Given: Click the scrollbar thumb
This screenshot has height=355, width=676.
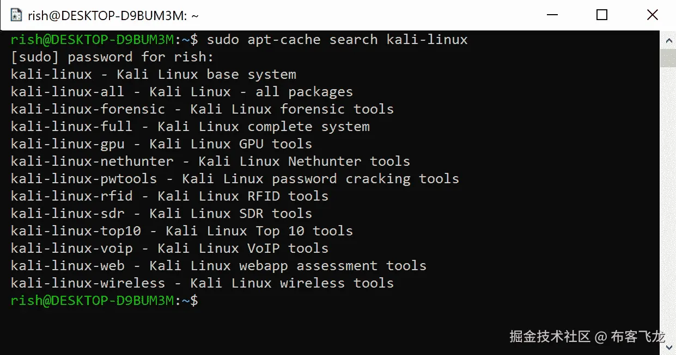Looking at the screenshot, I should 668,58.
